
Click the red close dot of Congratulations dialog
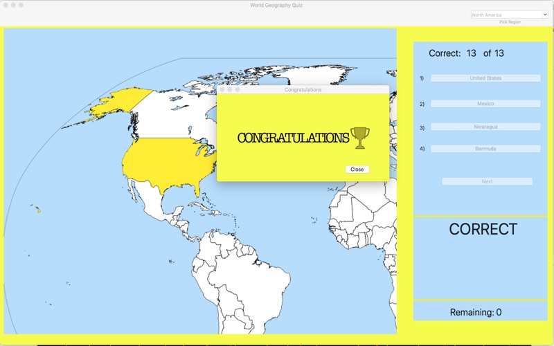(x=222, y=89)
